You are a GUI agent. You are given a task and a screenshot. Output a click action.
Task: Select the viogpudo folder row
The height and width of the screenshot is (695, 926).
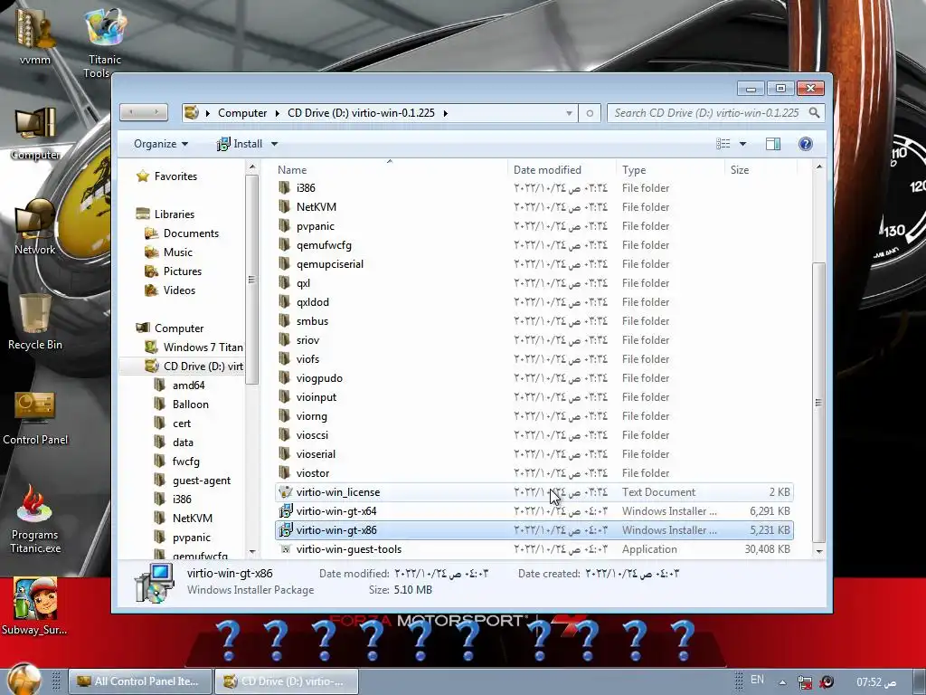pos(534,378)
